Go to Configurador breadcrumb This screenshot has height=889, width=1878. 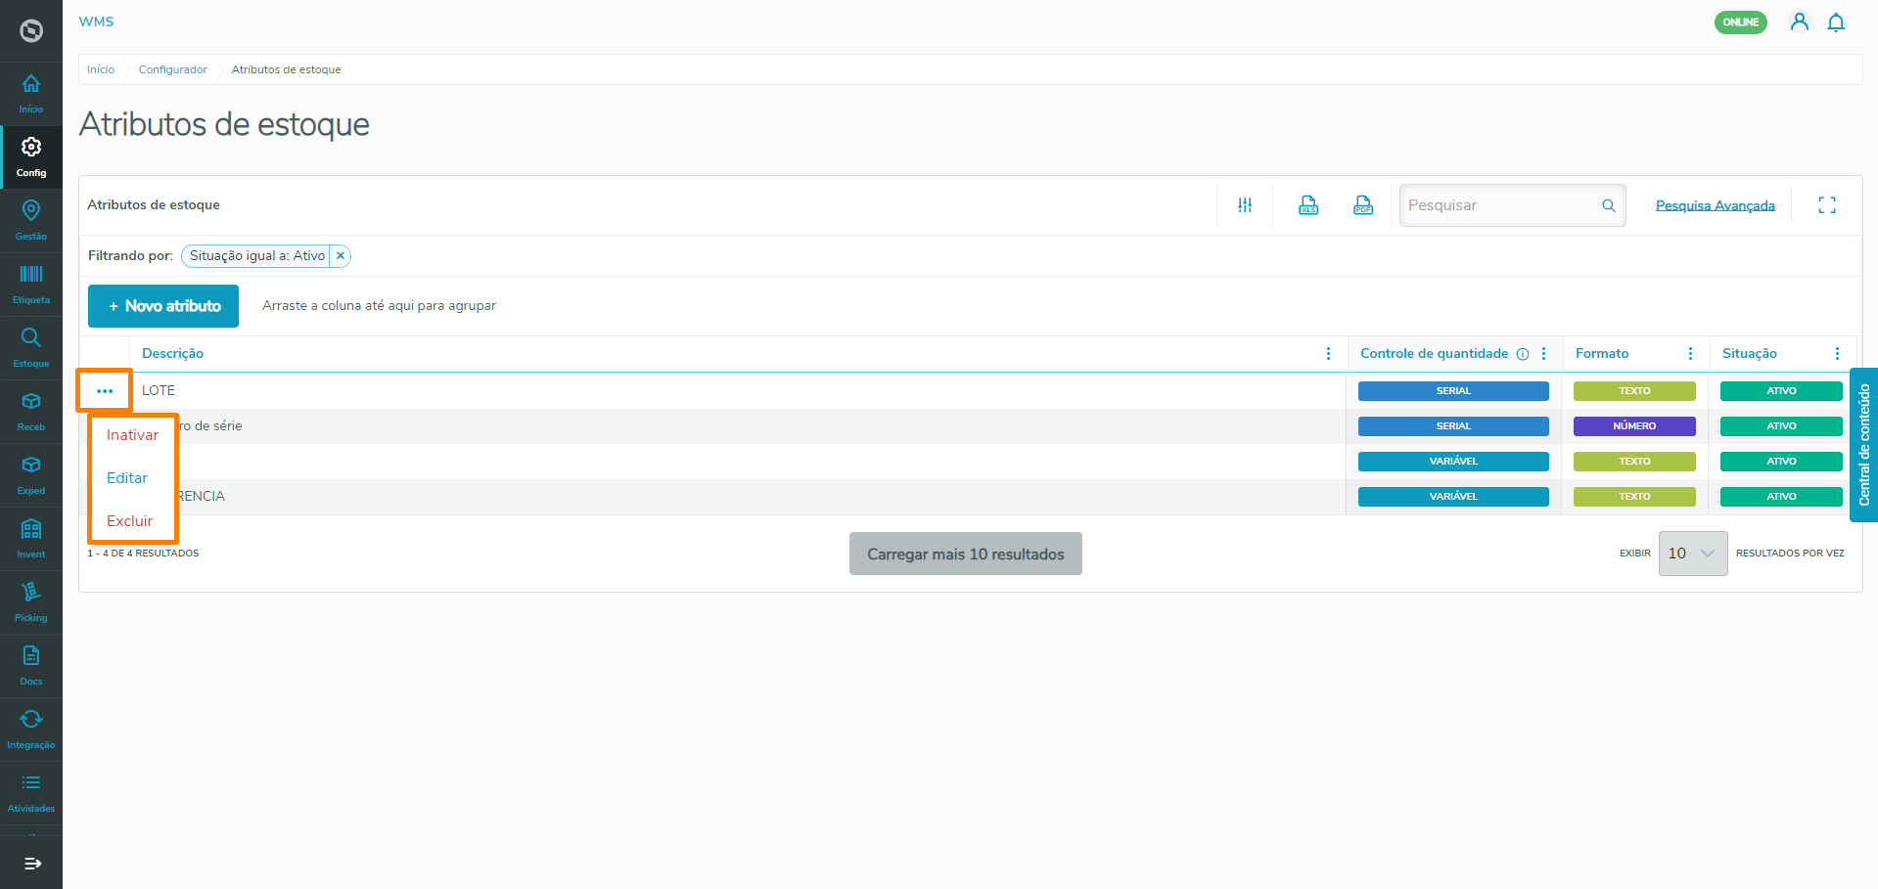(x=173, y=69)
